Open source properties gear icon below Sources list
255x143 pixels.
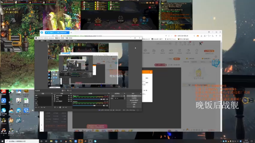pos(60,107)
